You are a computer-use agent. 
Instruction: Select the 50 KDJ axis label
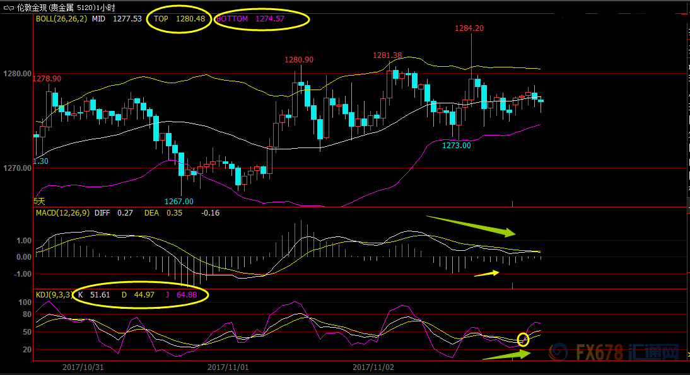pos(27,332)
